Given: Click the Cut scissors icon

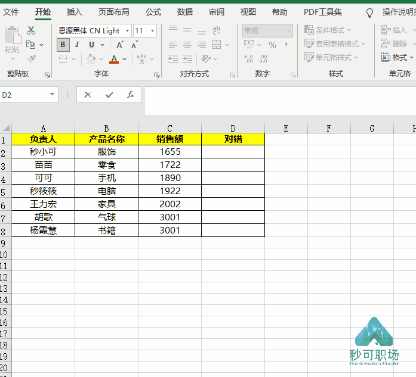Looking at the screenshot, I should pos(31,30).
